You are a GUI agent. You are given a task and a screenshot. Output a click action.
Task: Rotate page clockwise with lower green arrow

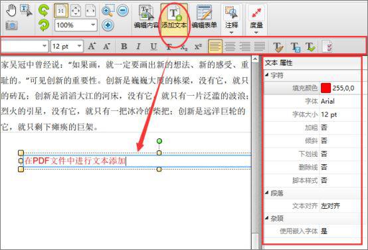coord(44,25)
